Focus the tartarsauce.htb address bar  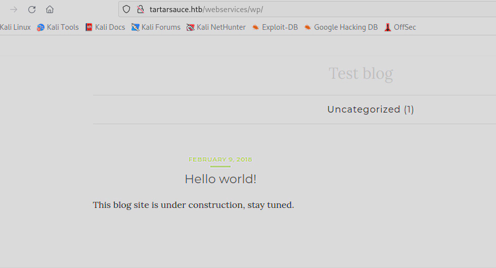(303, 10)
